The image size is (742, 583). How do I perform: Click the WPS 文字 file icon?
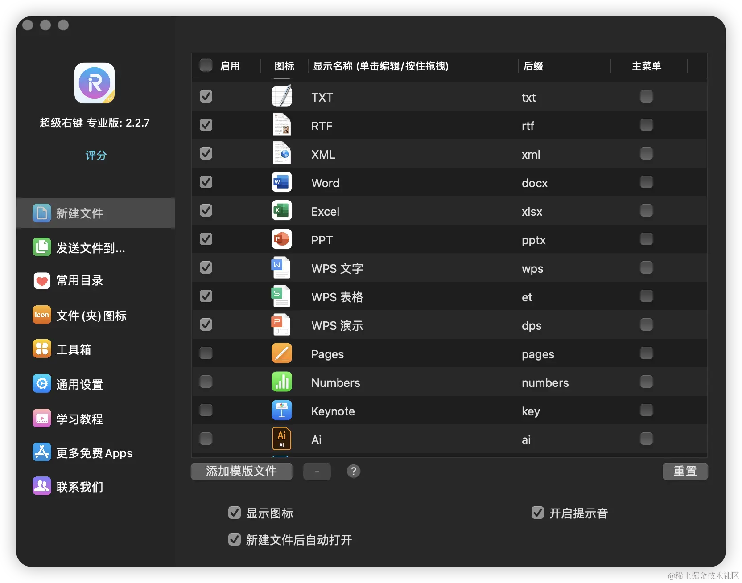[281, 267]
